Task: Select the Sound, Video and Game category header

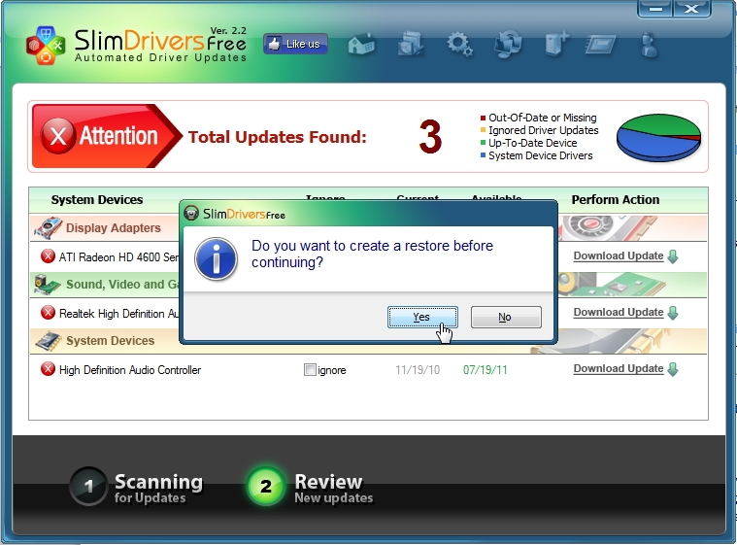Action: tap(122, 285)
